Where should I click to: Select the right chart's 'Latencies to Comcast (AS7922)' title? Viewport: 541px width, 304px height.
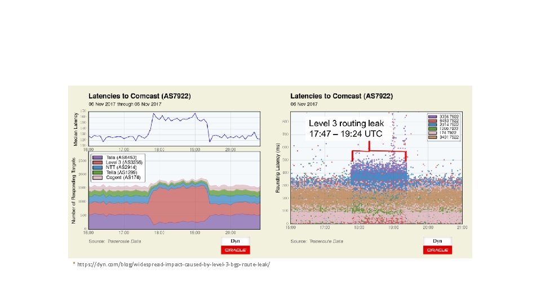coord(342,96)
